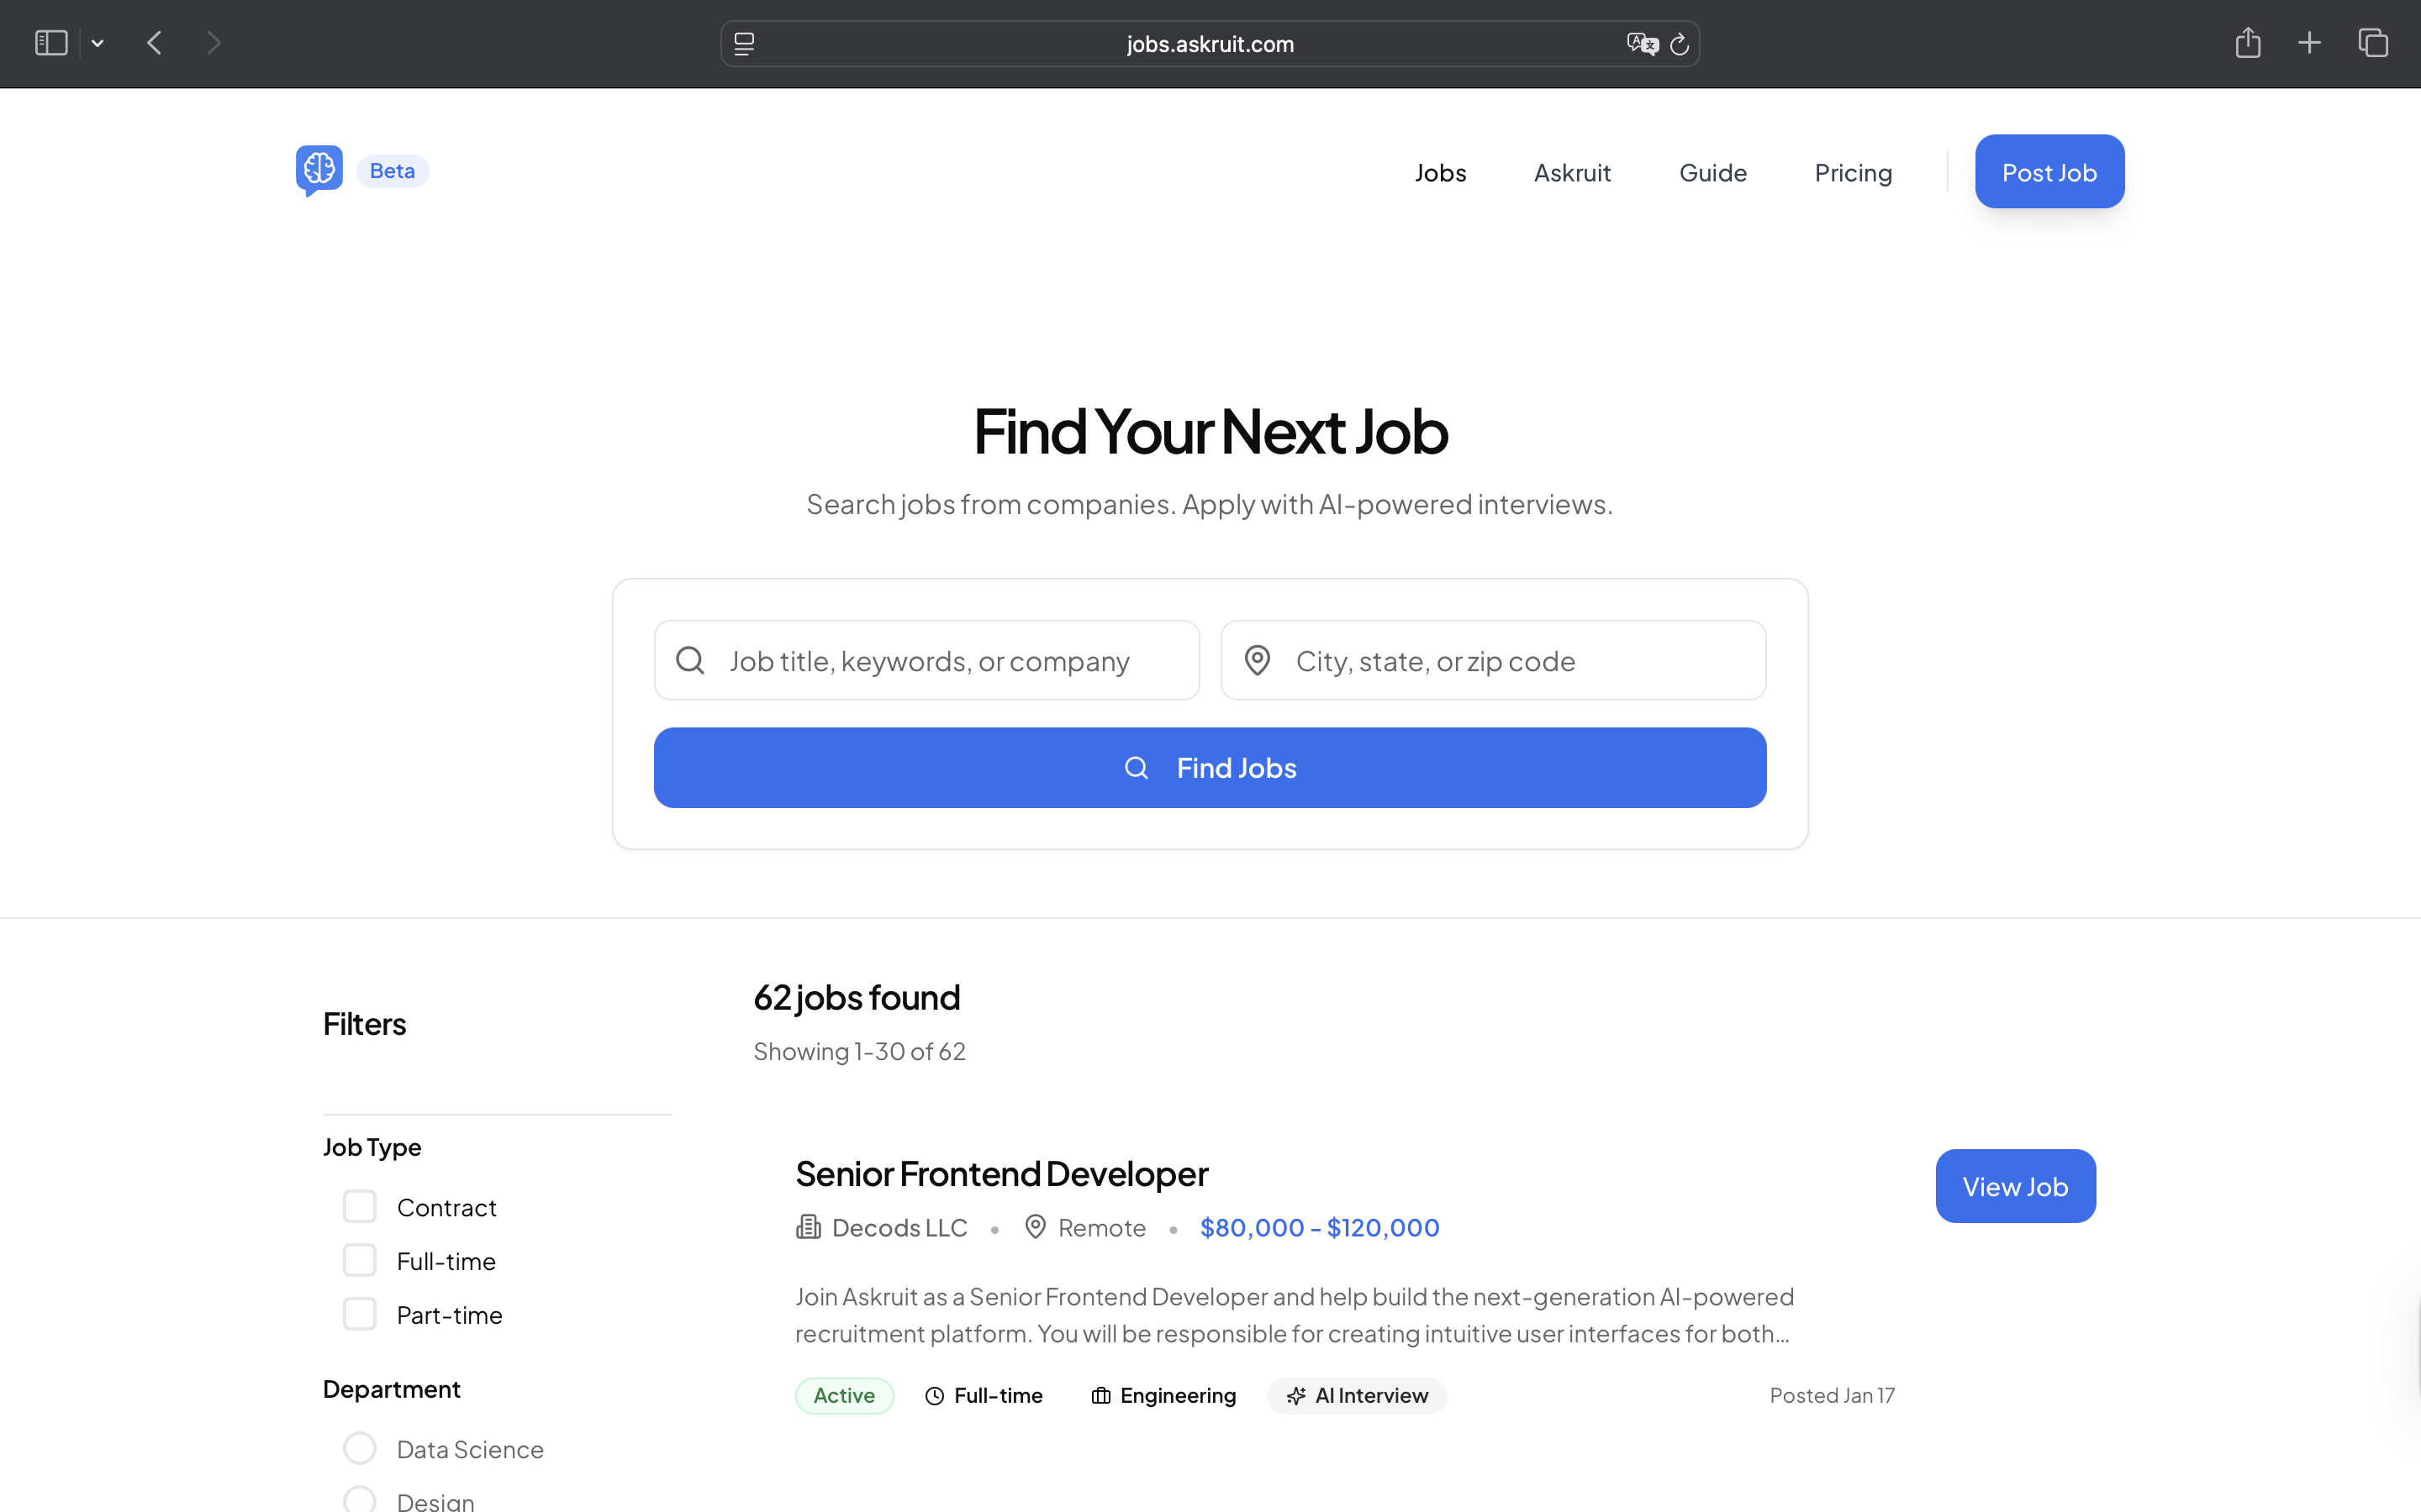Enable the Contract job type filter
Viewport: 2421px width, 1512px height.
pyautogui.click(x=359, y=1206)
